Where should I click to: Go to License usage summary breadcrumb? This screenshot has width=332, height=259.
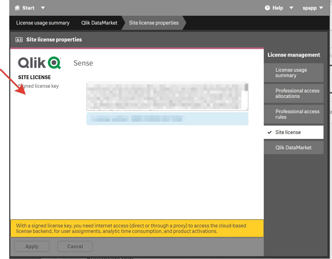[x=43, y=23]
